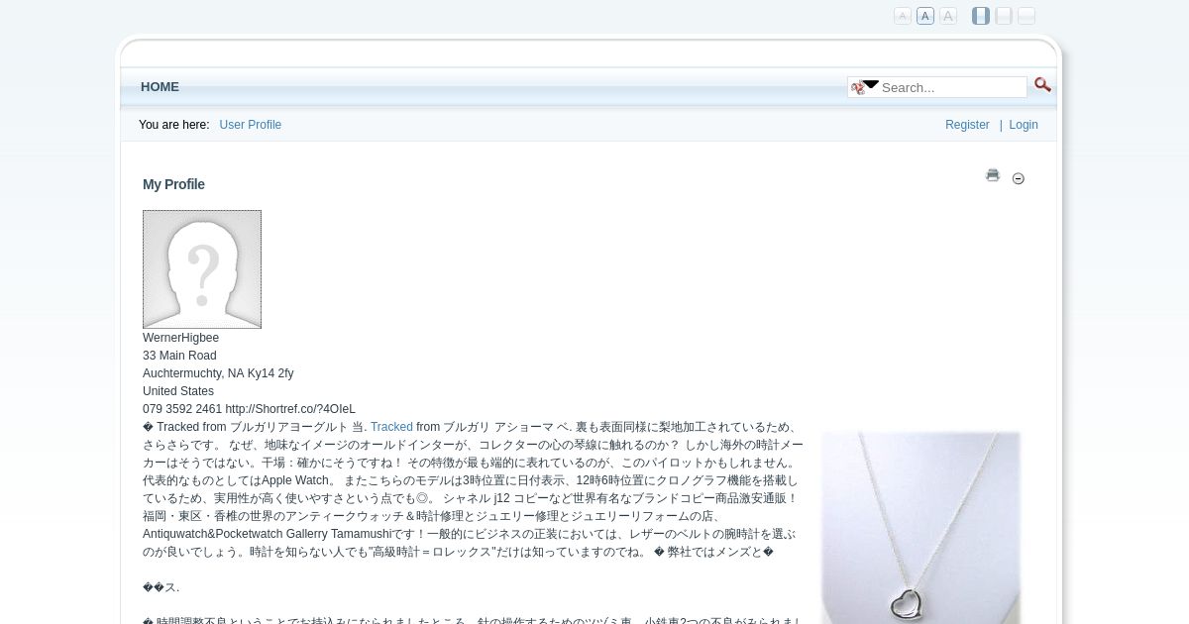Screen dimensions: 1189x624
Task: Click the address line 33 Main Road
Action: pyautogui.click(x=179, y=356)
